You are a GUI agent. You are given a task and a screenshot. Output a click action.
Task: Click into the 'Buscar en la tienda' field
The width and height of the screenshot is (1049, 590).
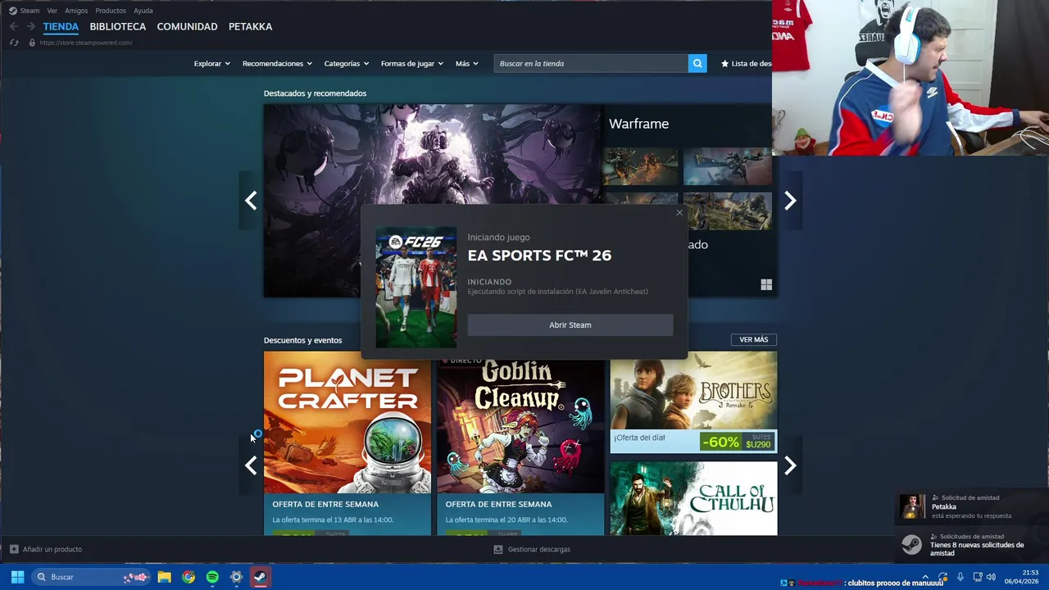(x=591, y=63)
